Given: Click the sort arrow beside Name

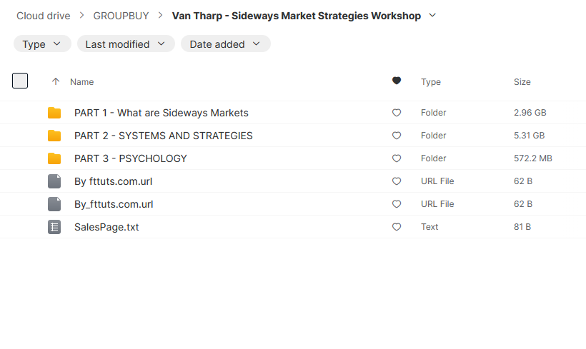Looking at the screenshot, I should (56, 82).
